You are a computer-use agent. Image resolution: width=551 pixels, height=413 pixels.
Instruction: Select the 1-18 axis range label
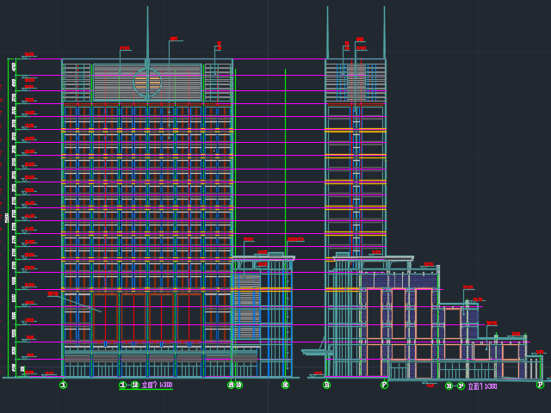click(128, 385)
